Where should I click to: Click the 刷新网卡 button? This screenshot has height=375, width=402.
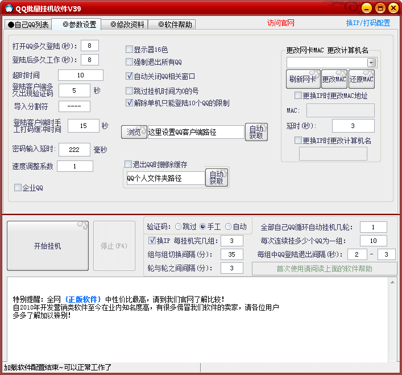click(x=303, y=79)
